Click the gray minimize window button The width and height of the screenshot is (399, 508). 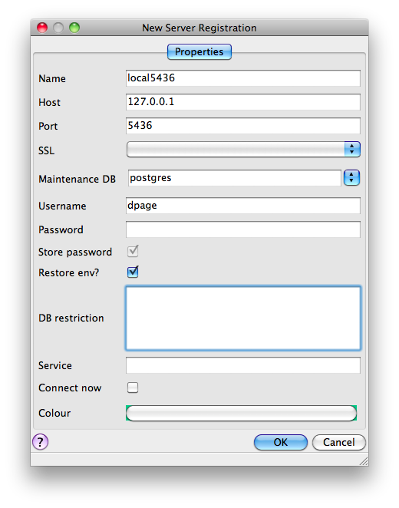(58, 28)
